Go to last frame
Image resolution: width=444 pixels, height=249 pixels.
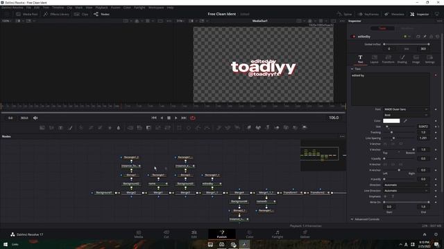coord(184,118)
